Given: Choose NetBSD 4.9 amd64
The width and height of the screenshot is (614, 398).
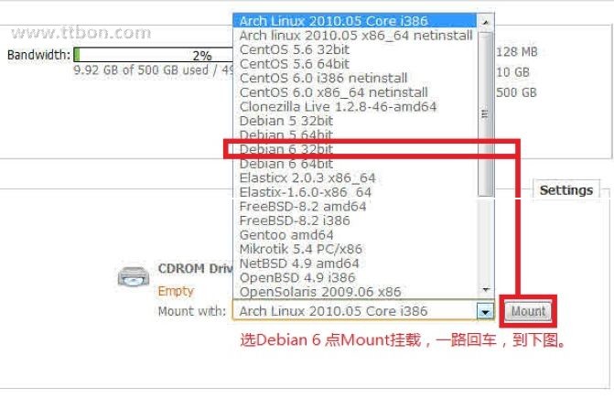Looking at the screenshot, I should 356,264.
